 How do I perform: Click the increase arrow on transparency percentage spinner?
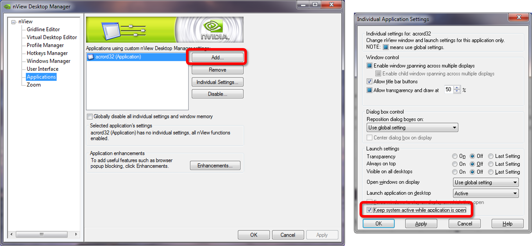(x=457, y=88)
